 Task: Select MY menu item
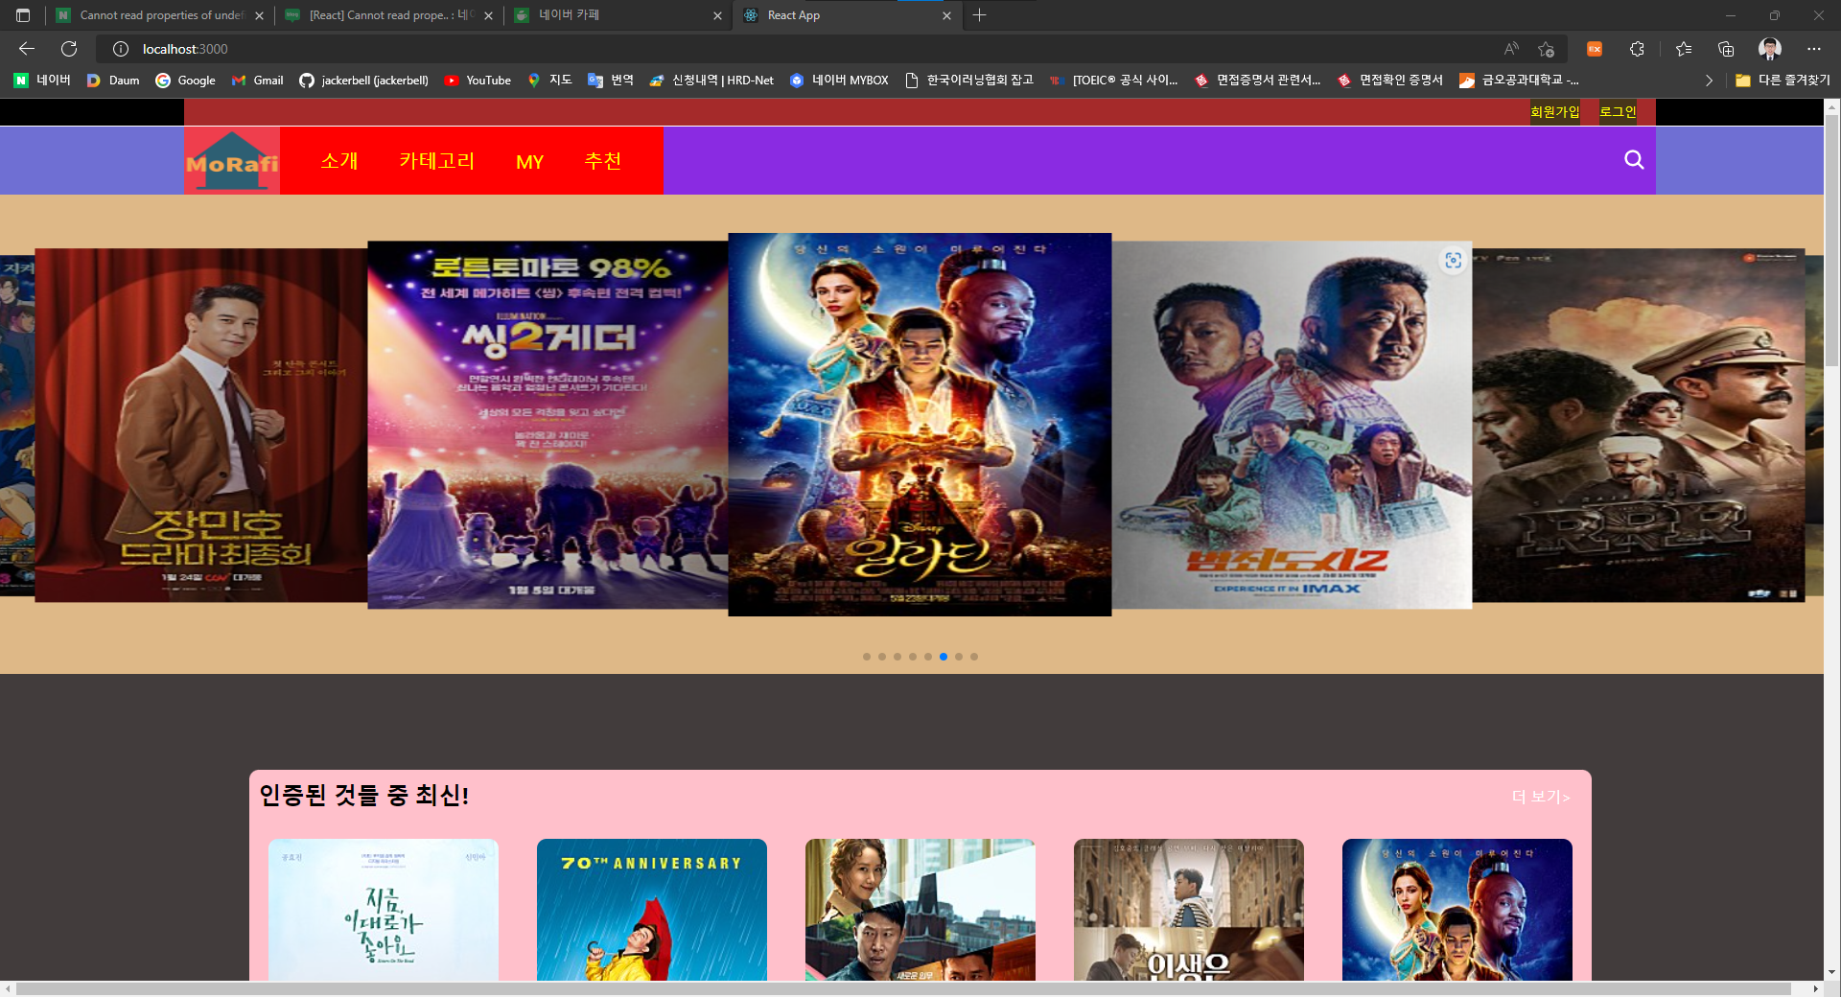coord(530,161)
